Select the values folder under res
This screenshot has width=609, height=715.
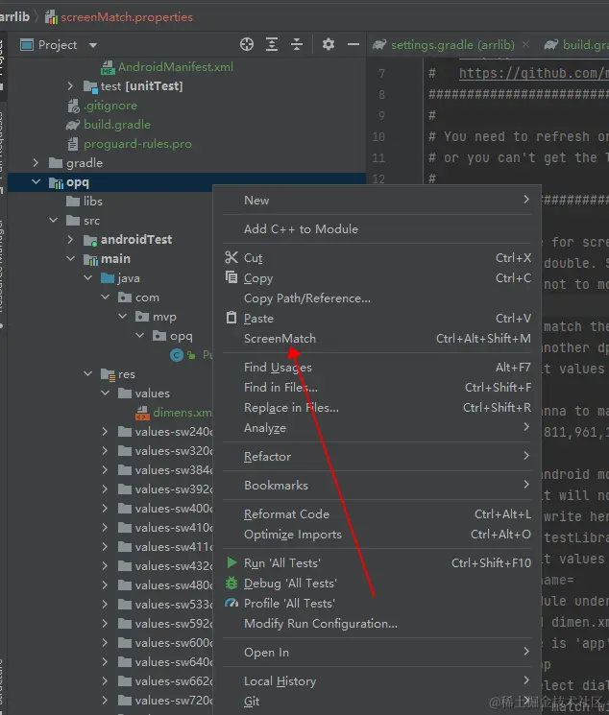[x=152, y=393]
